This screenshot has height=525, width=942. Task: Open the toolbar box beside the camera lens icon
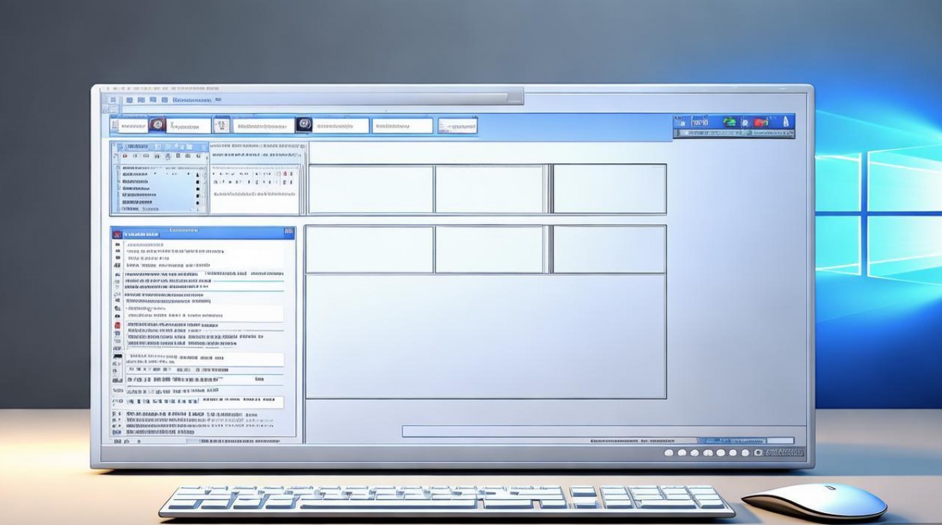341,126
